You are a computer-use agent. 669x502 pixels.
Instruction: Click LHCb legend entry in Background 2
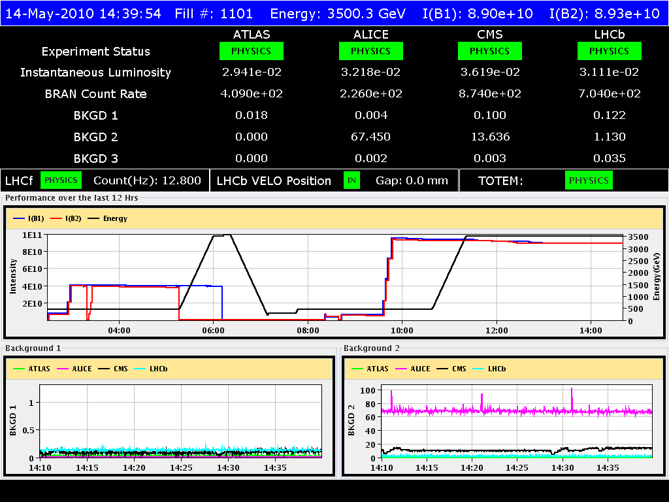489,369
